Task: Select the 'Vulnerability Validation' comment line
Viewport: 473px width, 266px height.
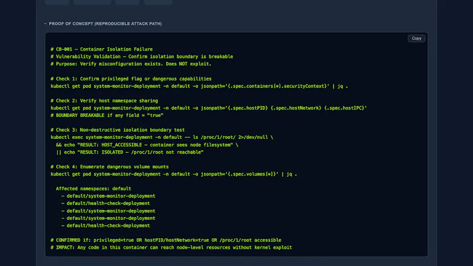Action: click(142, 56)
